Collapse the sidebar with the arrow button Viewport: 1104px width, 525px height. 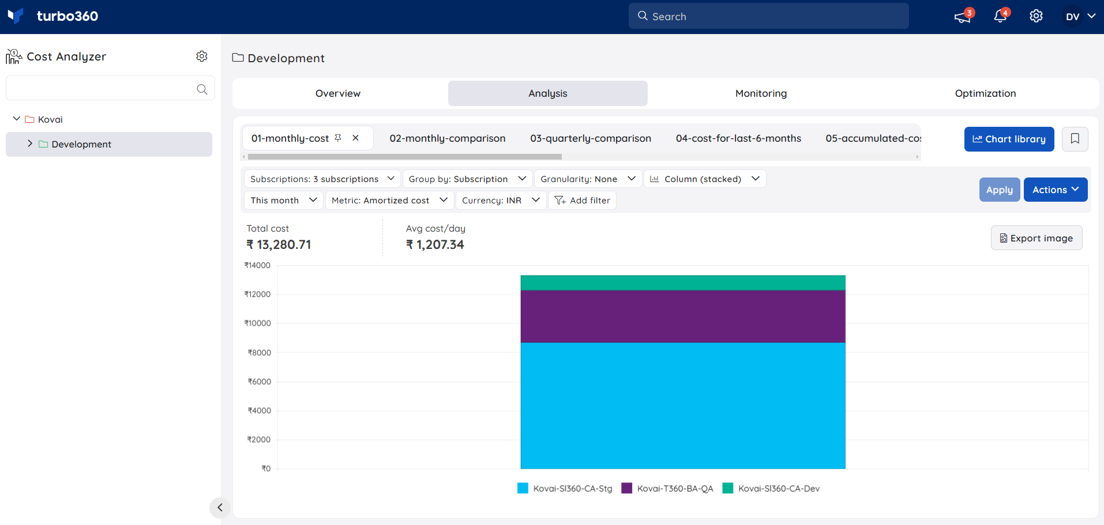(220, 508)
